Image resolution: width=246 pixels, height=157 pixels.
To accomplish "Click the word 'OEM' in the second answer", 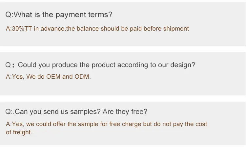I will (53, 77).
